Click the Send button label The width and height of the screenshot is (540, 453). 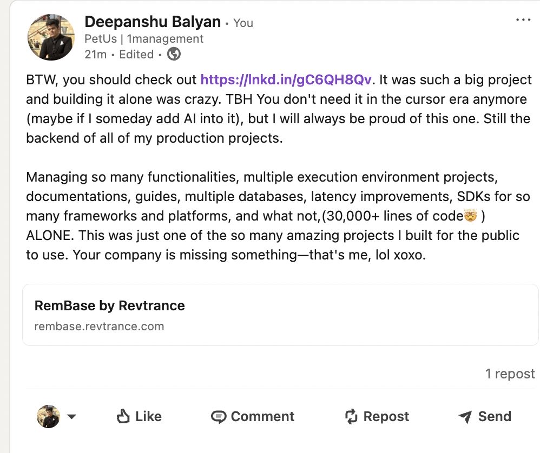[x=495, y=416]
